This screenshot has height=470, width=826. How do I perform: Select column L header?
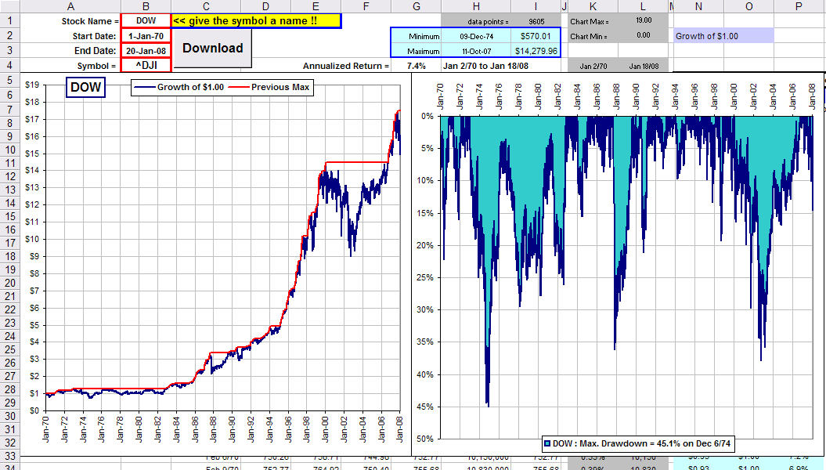(x=644, y=6)
